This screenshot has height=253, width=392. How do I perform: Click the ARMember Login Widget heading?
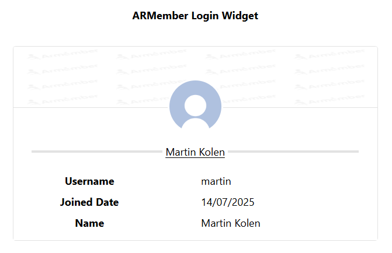[x=195, y=16]
